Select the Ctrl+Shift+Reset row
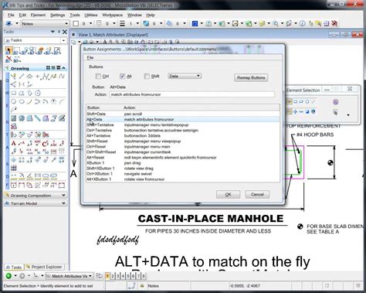The image size is (366, 293). point(183,152)
